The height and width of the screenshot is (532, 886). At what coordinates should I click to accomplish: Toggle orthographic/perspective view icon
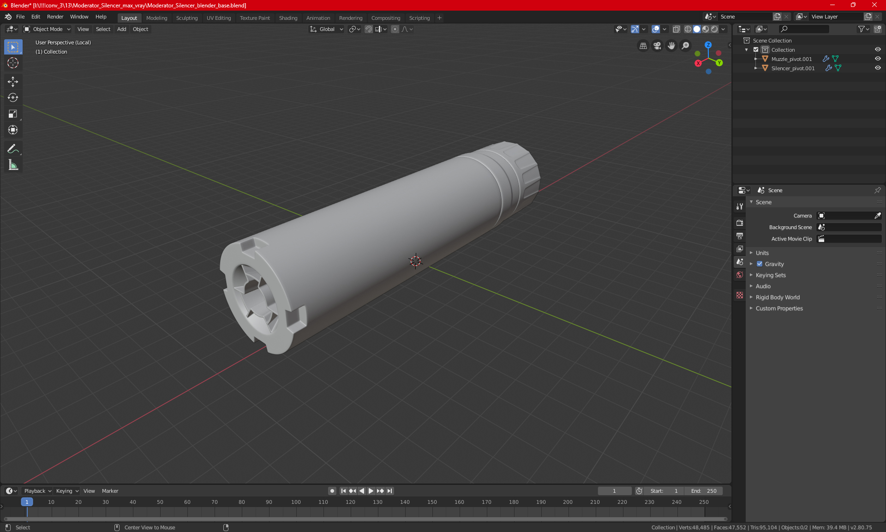[643, 46]
